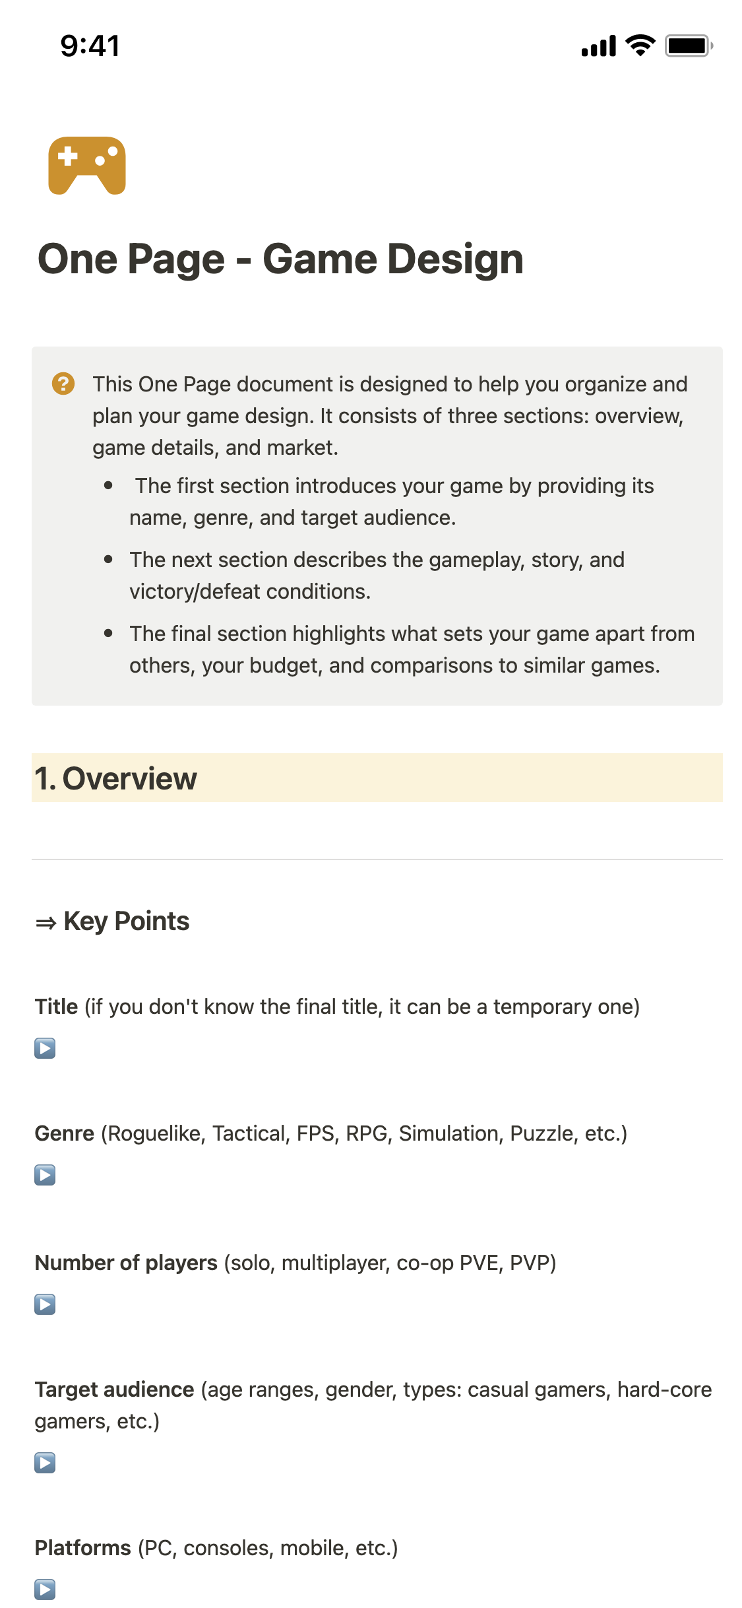Tap the status bar clock showing 9:41
742x1608 pixels.
coord(90,46)
